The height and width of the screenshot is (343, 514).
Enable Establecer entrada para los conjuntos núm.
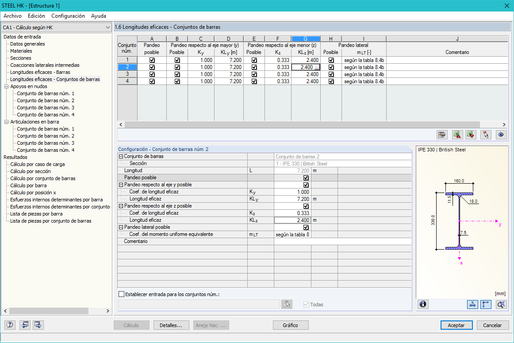coord(121,294)
